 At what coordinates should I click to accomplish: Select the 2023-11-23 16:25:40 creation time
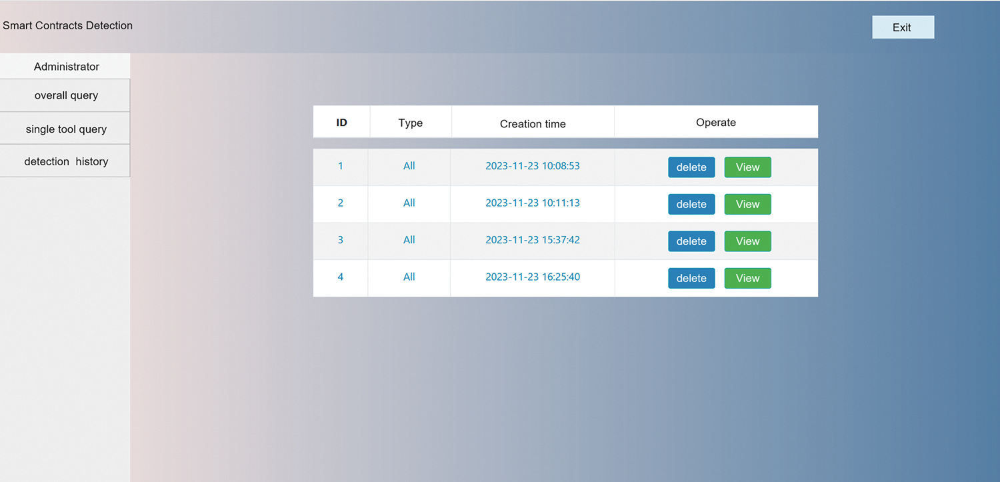click(x=533, y=277)
